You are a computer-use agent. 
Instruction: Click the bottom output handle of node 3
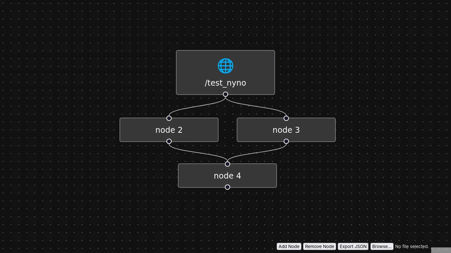click(286, 141)
